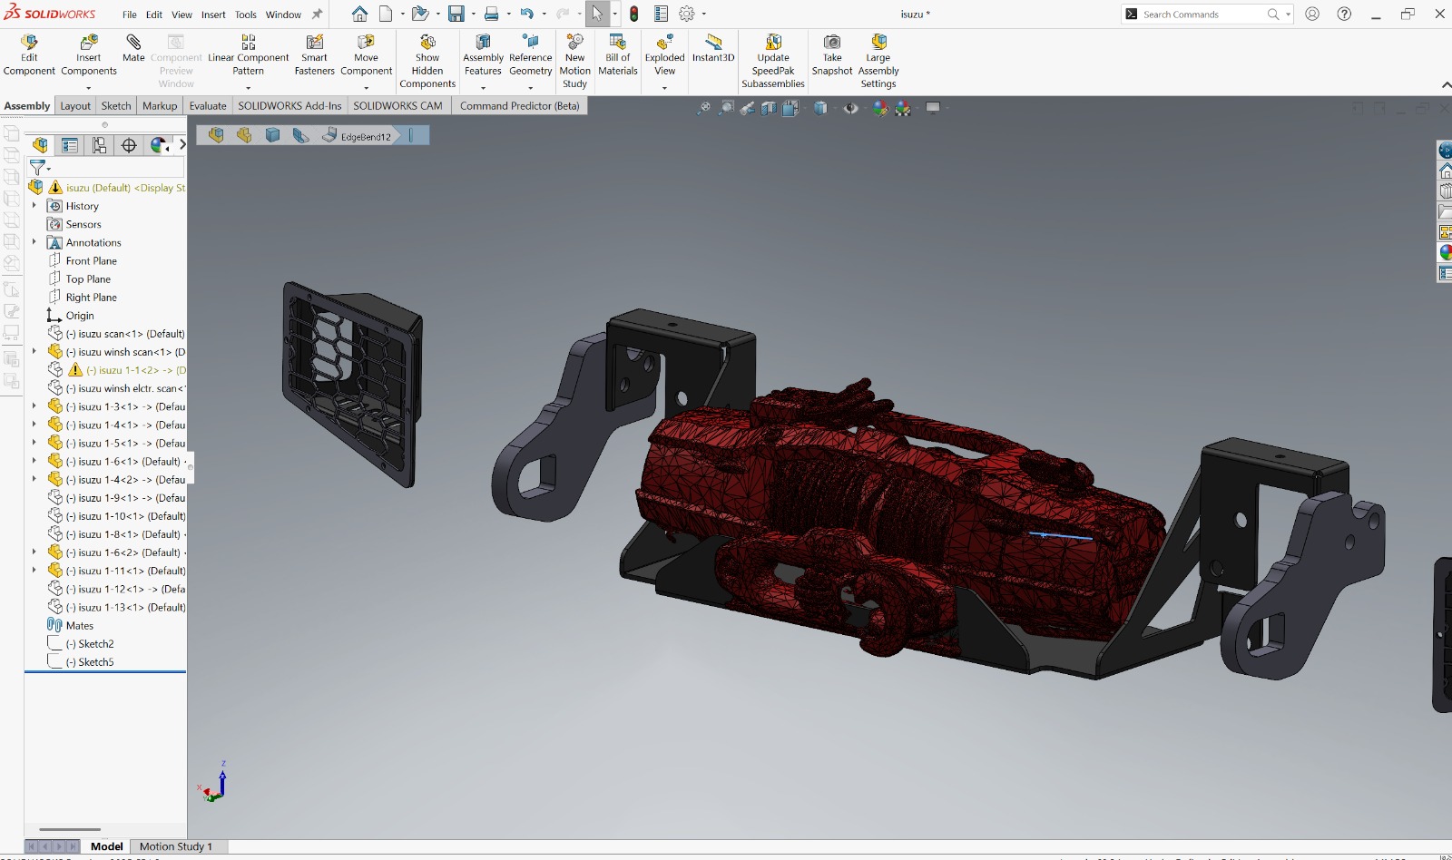1452x860 pixels.
Task: Select Smart Fasteners tool
Action: pos(314,56)
